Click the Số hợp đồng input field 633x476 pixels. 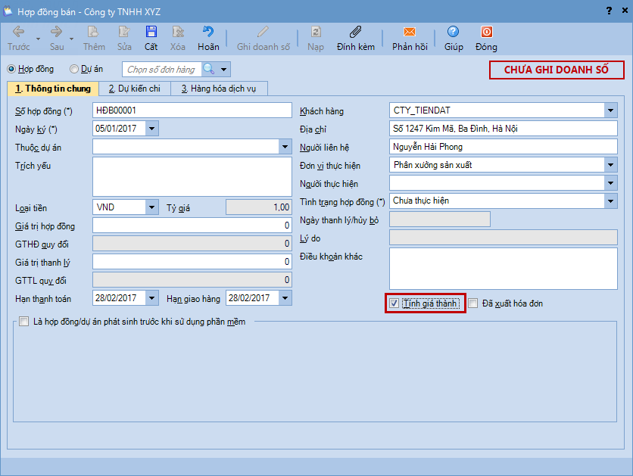coord(192,110)
